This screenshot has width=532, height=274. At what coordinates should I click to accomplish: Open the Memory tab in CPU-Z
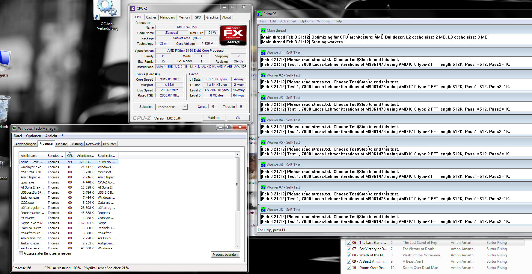pos(184,17)
